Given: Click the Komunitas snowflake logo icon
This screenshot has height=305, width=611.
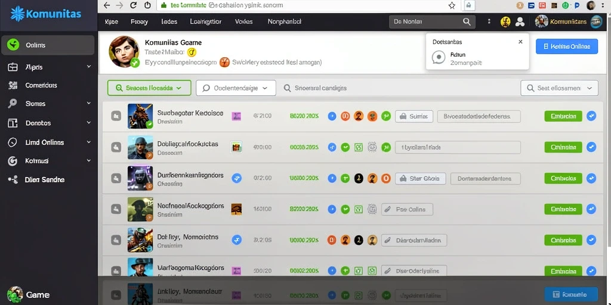Looking at the screenshot, I should 17,14.
